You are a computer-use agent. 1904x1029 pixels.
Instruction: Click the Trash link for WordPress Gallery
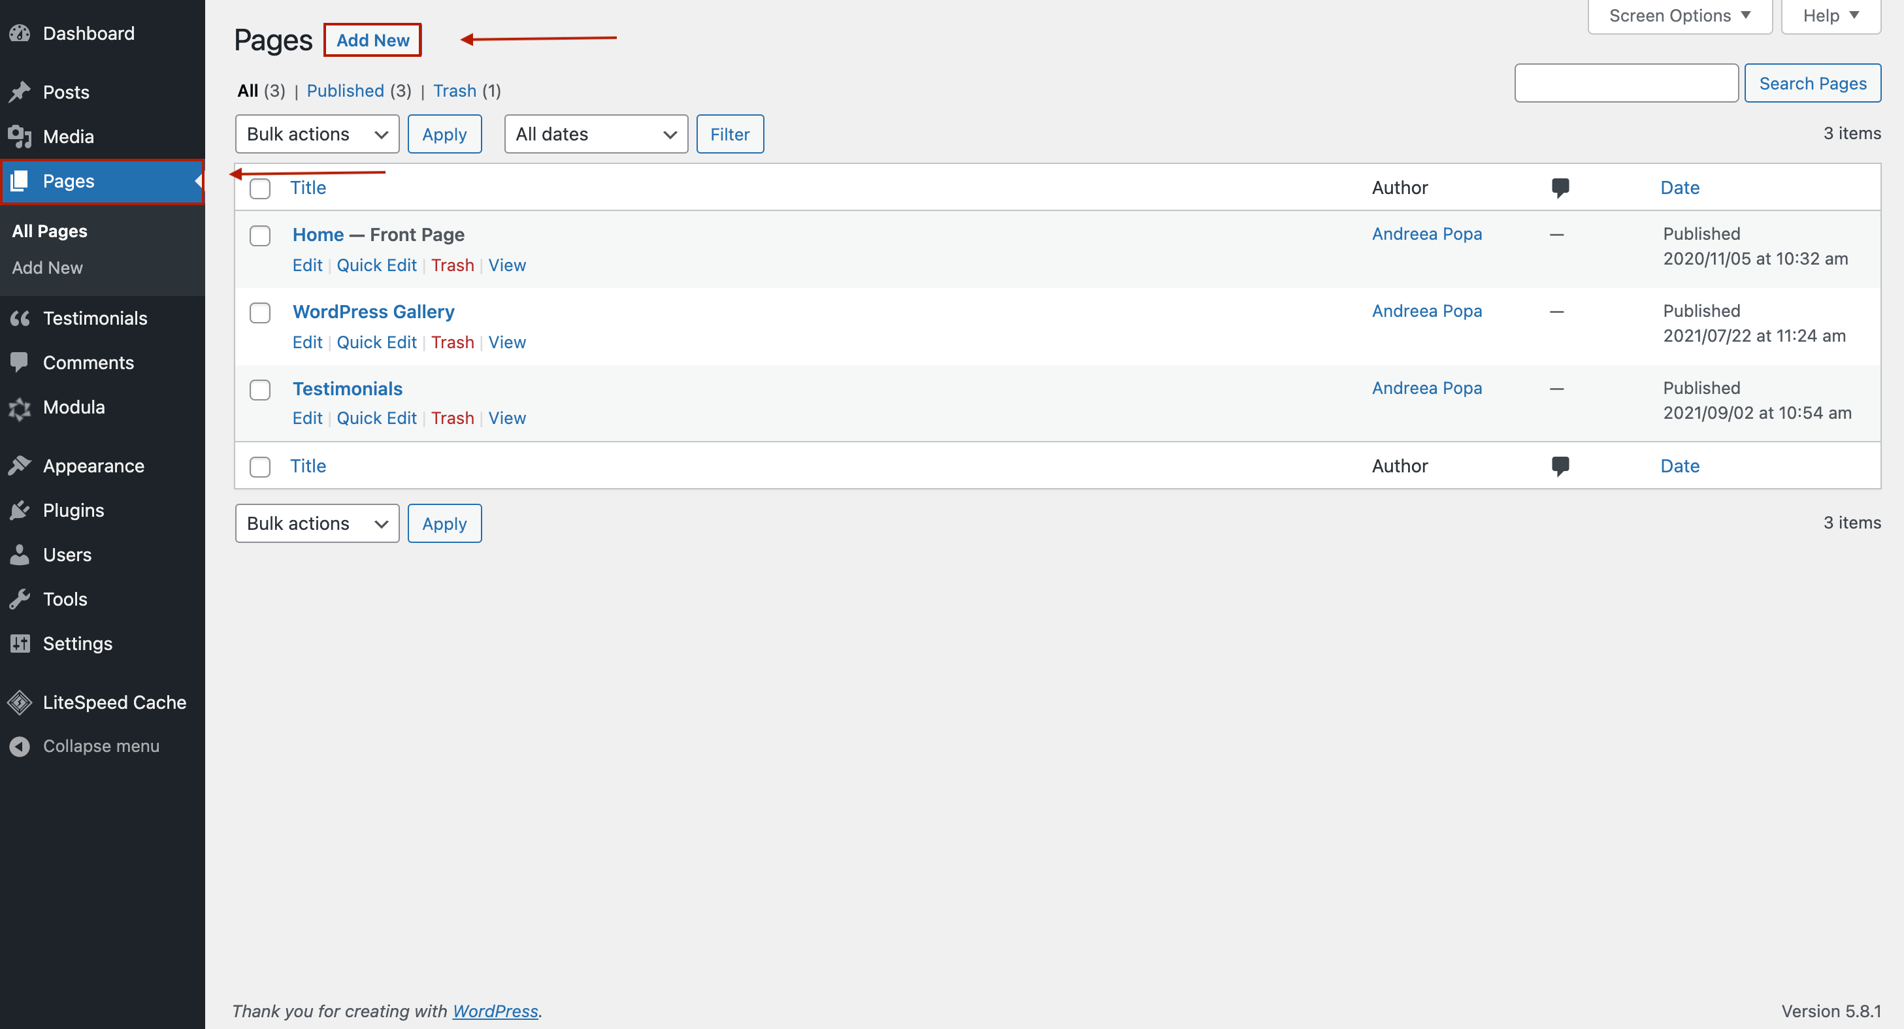(x=452, y=341)
